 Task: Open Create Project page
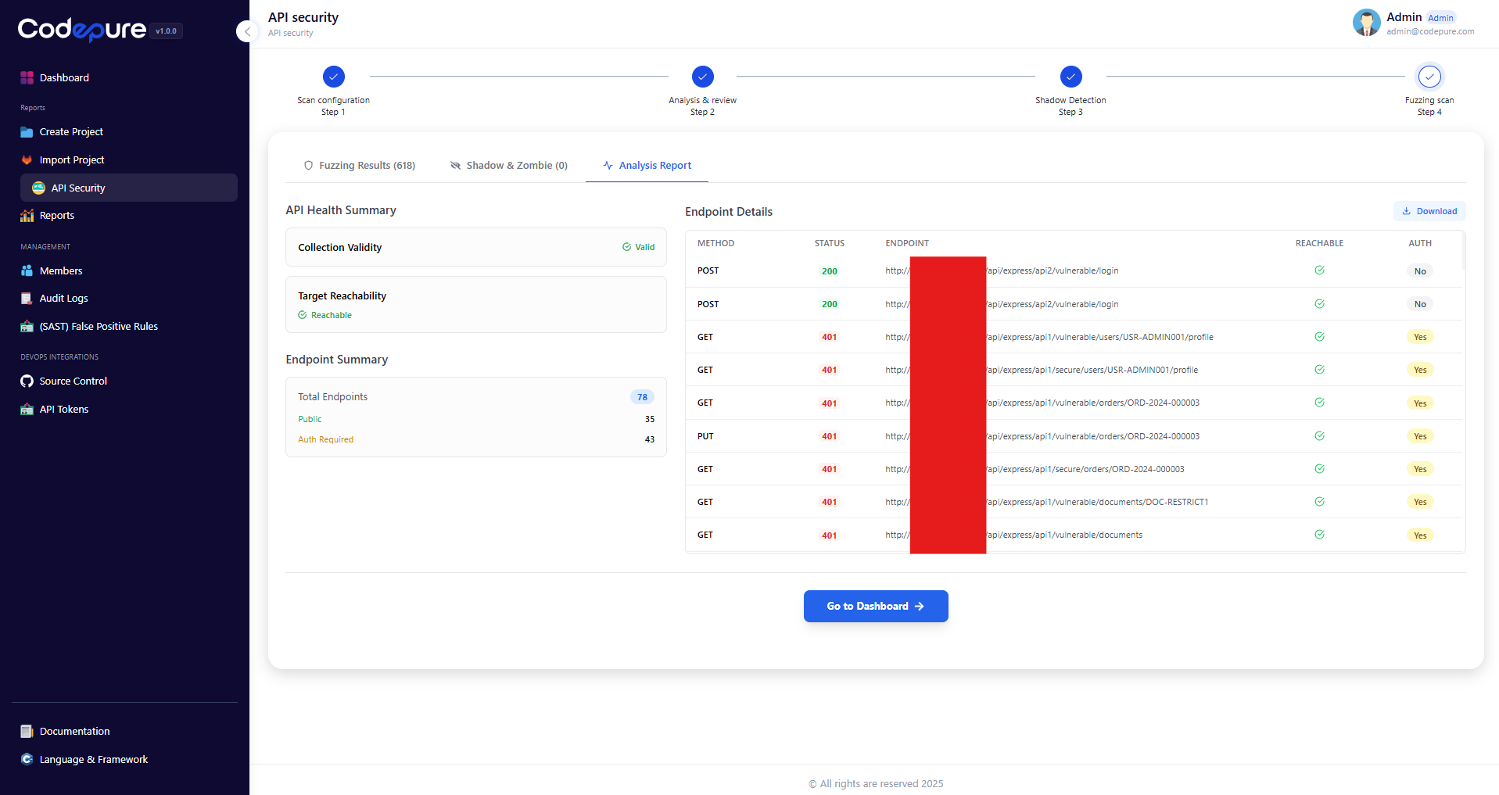71,132
